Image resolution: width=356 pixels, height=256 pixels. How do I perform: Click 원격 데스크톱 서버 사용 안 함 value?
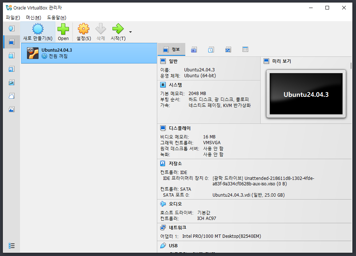tap(213, 149)
